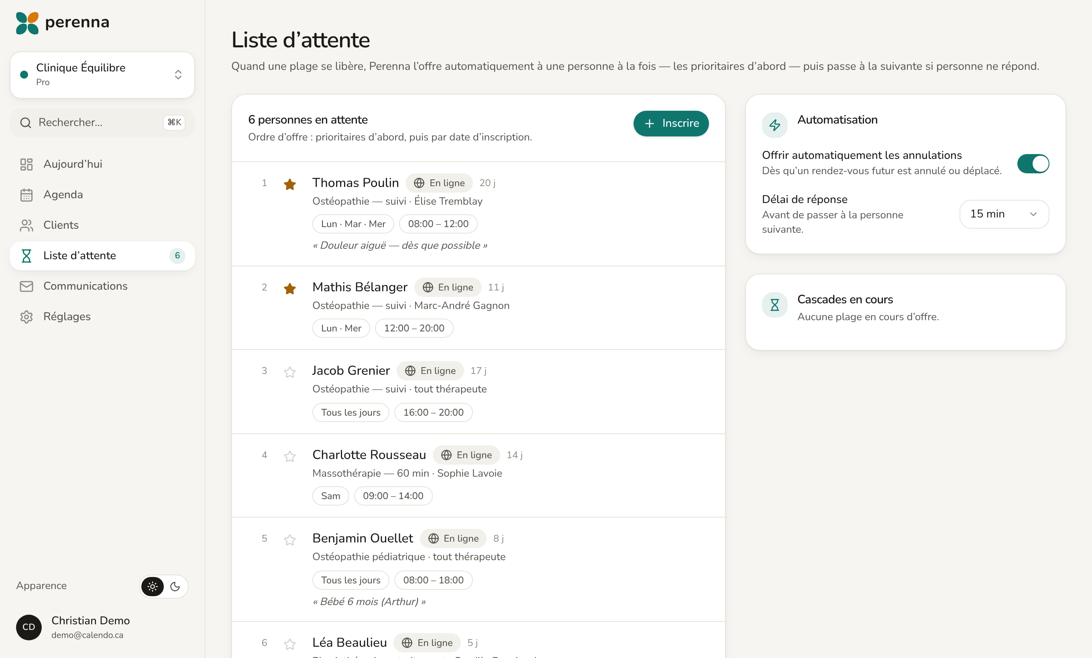Select Liste d'attente in sidebar

pyautogui.click(x=102, y=256)
